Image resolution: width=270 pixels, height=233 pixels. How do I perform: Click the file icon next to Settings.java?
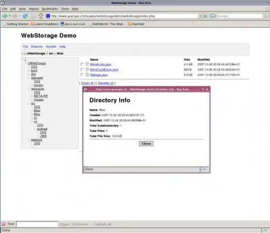[x=87, y=75]
